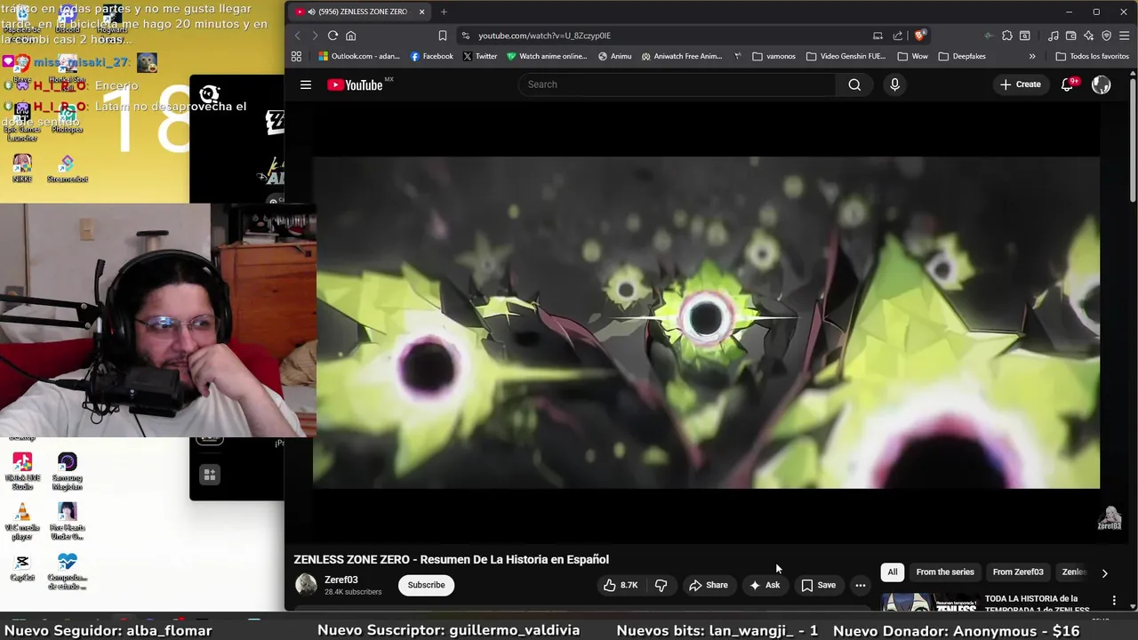Open Brave Leo AI sparkle icon
Image resolution: width=1138 pixels, height=640 pixels.
point(1088,36)
